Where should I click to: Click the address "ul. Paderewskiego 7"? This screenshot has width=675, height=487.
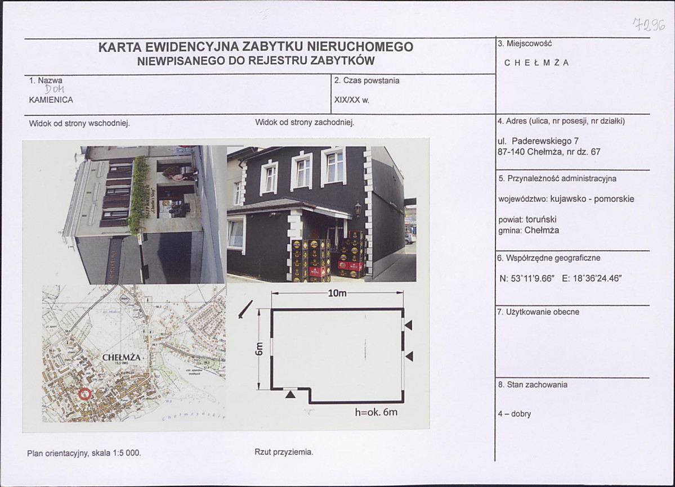point(538,141)
